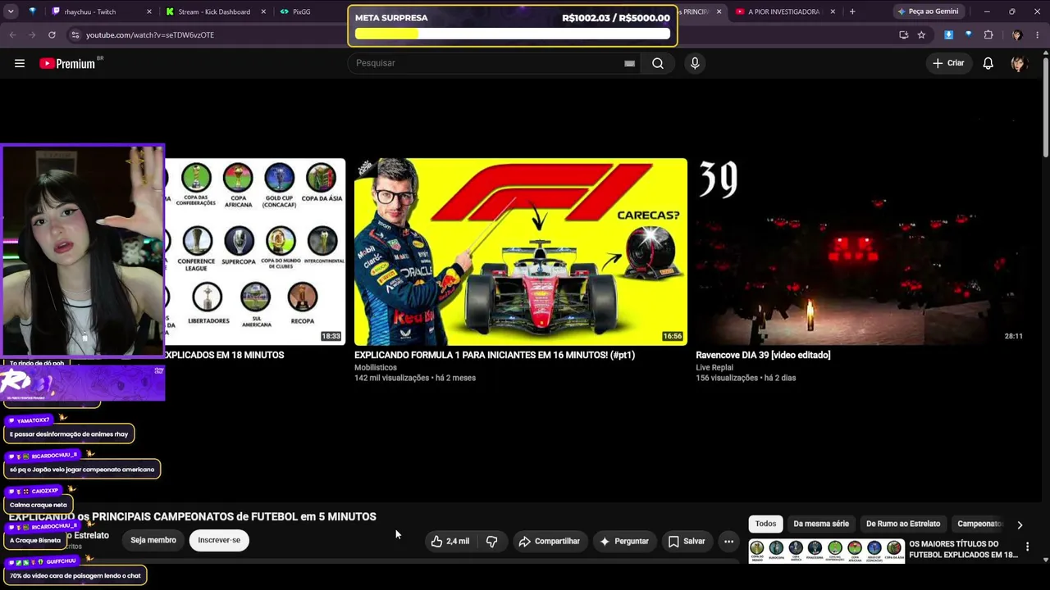Show more filter chips with right arrow
This screenshot has height=590, width=1050.
pos(1020,524)
